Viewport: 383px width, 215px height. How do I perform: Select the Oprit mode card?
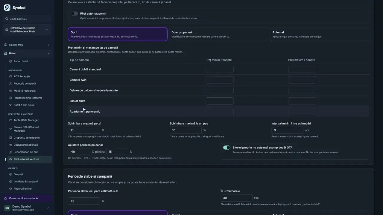[x=118, y=34]
